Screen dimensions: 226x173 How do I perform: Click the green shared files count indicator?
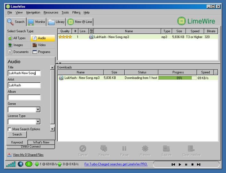click(x=29, y=164)
